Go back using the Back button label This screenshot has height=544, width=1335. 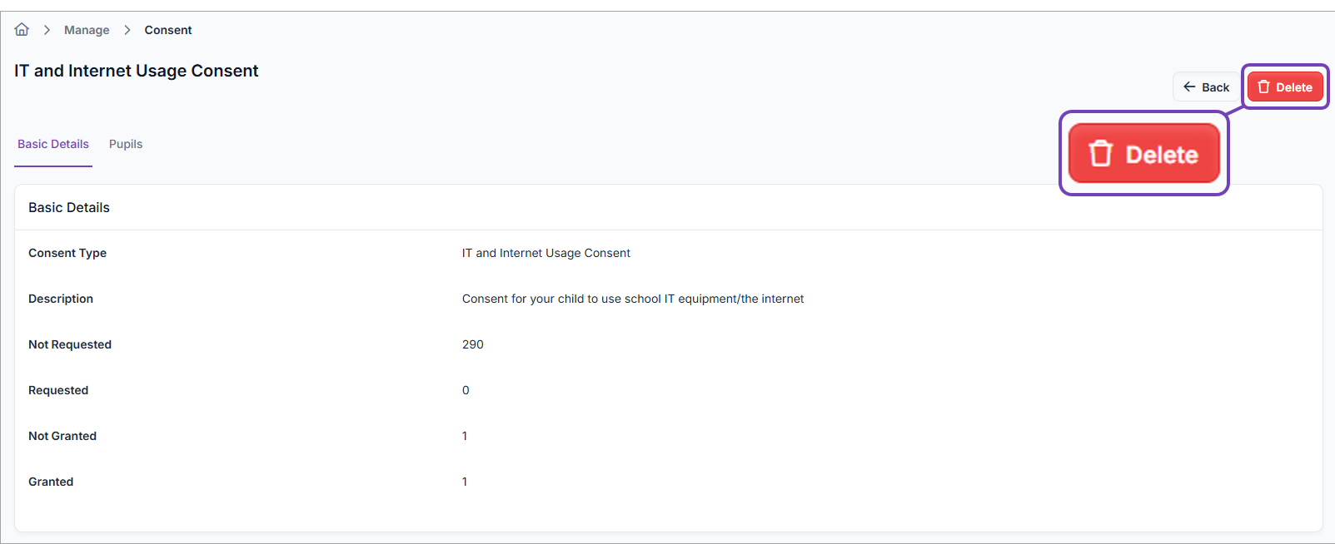(1215, 87)
